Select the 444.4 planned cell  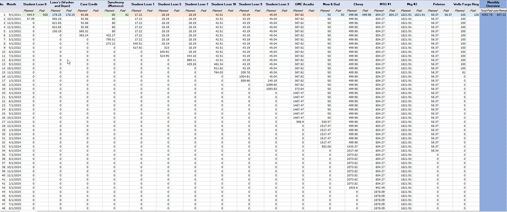pos(28,15)
